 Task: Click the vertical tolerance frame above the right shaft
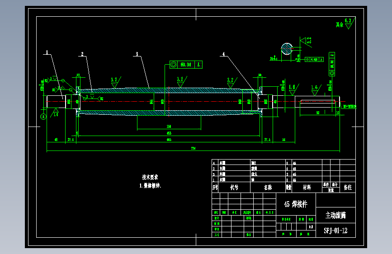coord(332,64)
